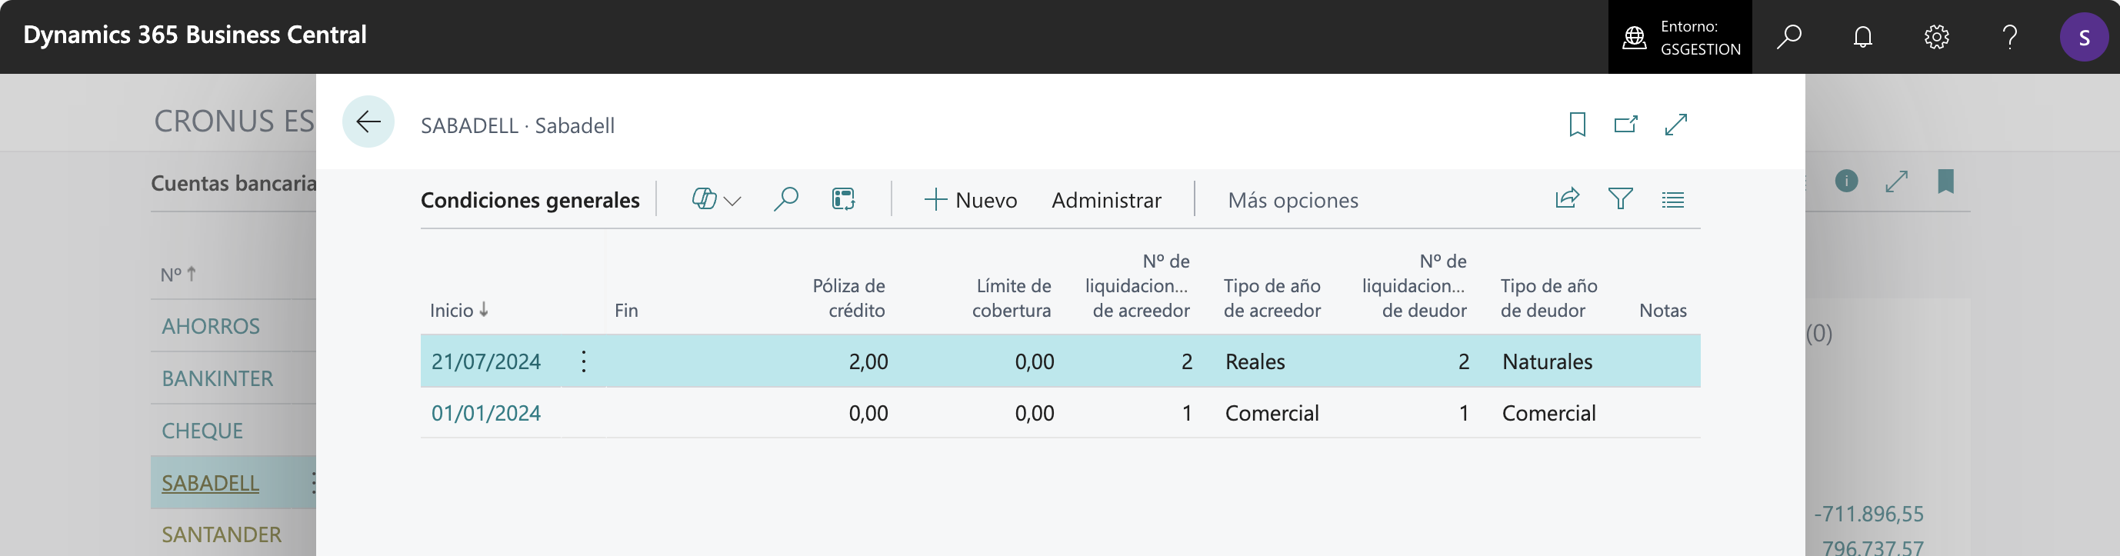Image resolution: width=2120 pixels, height=556 pixels.
Task: Click the Entorno GSGESTION environment indicator
Action: tap(1680, 37)
